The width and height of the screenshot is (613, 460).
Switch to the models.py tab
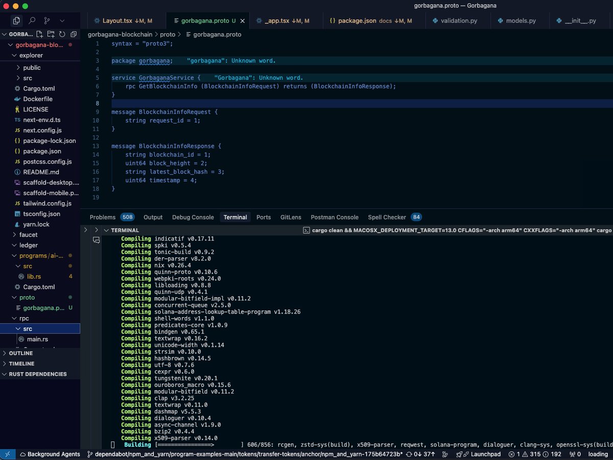point(520,21)
